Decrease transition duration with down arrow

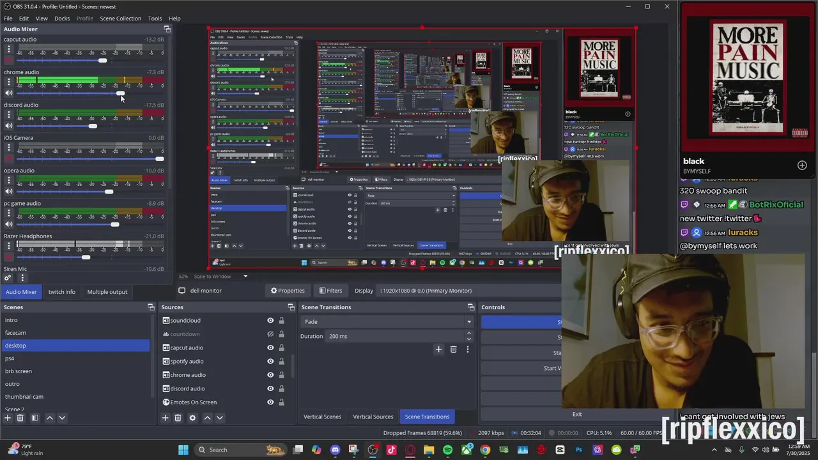469,339
